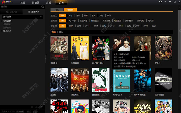Filter release year by 2014
This screenshot has width=181, height=113.
96,26
